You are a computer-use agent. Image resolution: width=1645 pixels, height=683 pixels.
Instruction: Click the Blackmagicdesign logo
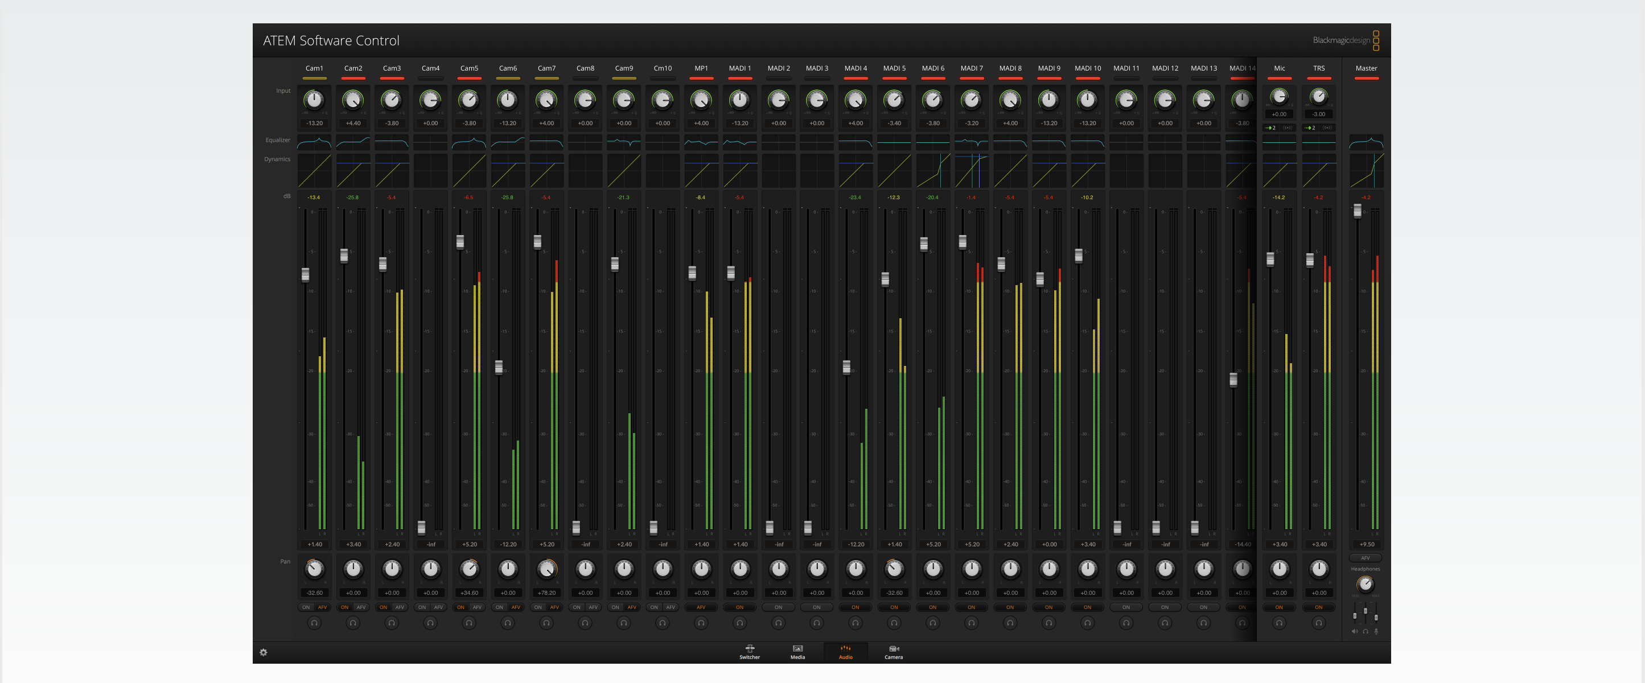[x=1346, y=40]
